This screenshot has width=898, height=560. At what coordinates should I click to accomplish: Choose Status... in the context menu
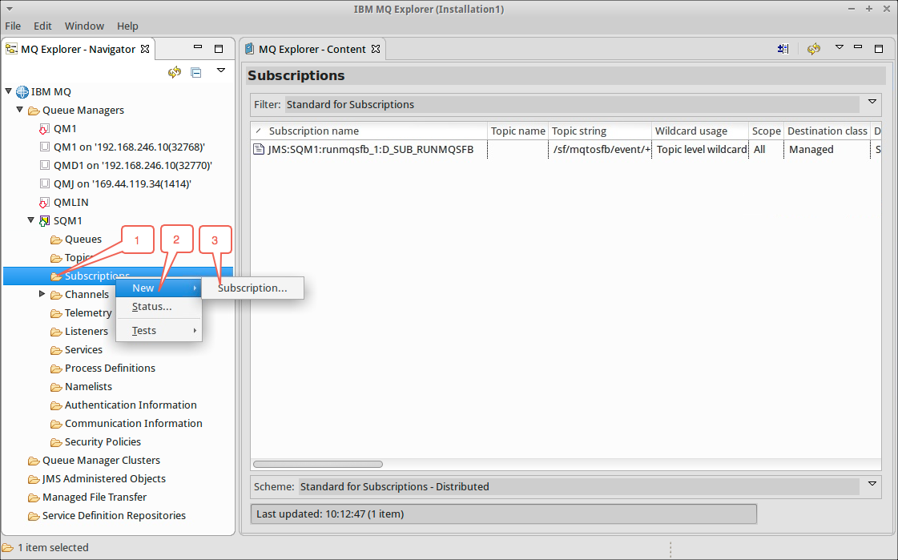(x=159, y=306)
